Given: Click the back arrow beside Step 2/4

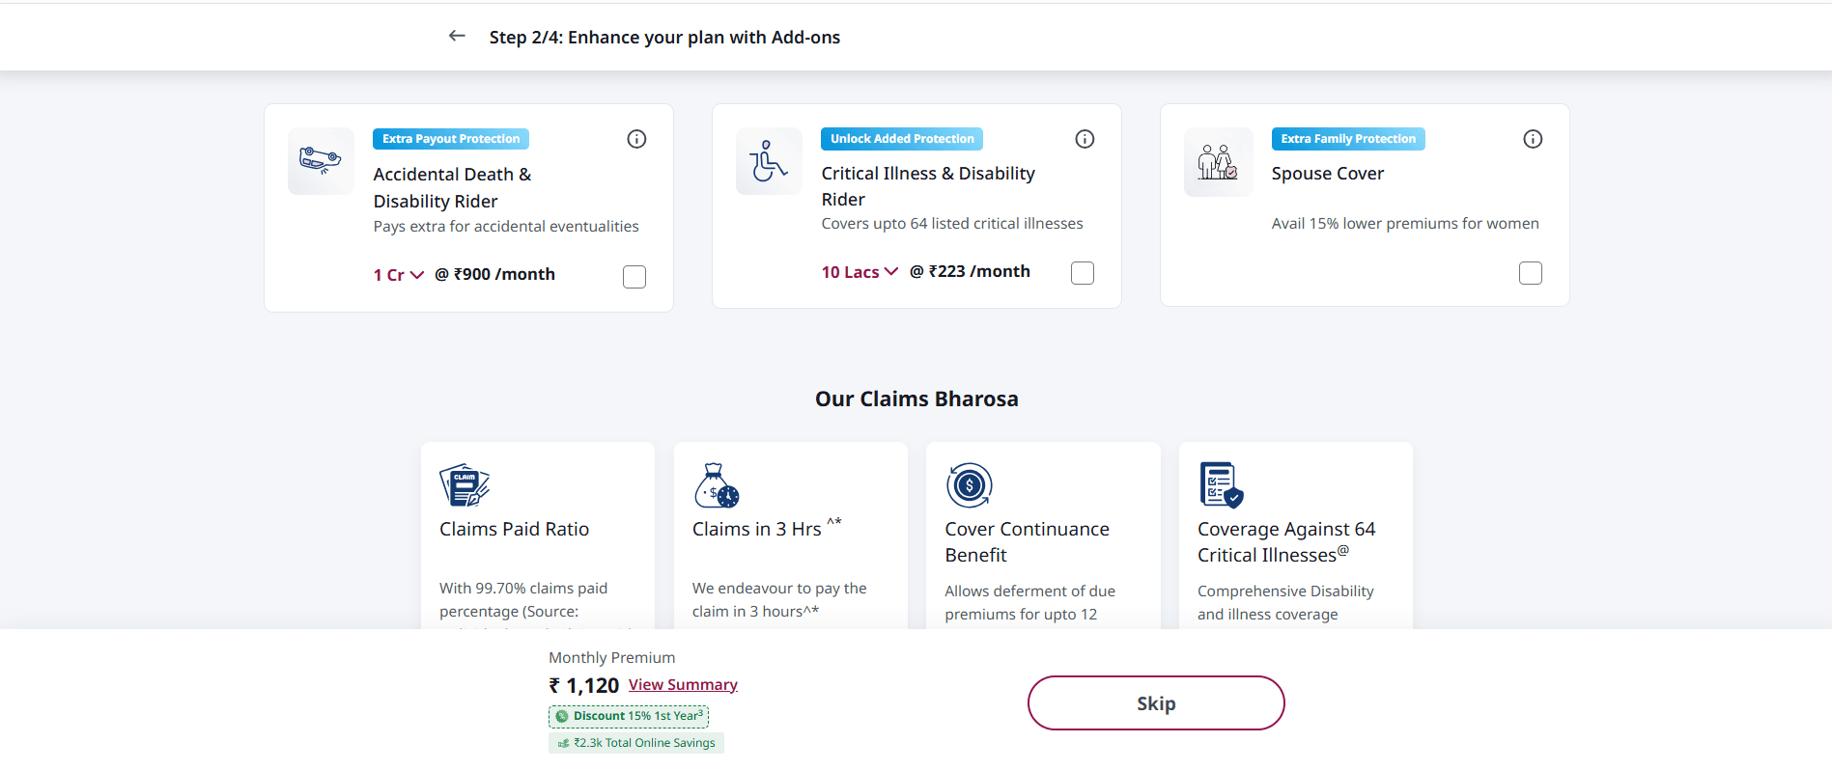Looking at the screenshot, I should pyautogui.click(x=457, y=37).
